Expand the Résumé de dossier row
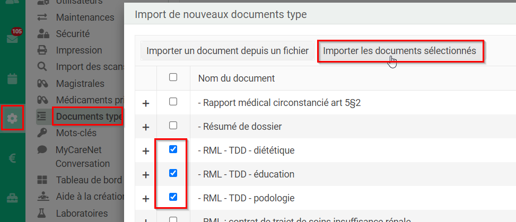Screen dimensions: 516x222 [x=146, y=127]
